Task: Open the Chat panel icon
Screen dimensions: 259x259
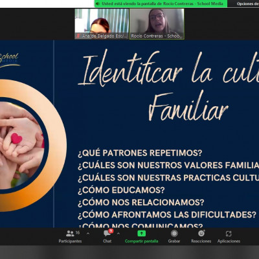Action: tap(107, 234)
